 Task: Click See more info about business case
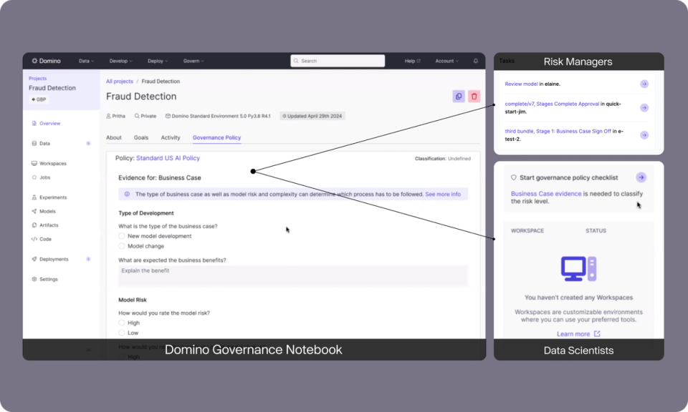click(444, 193)
